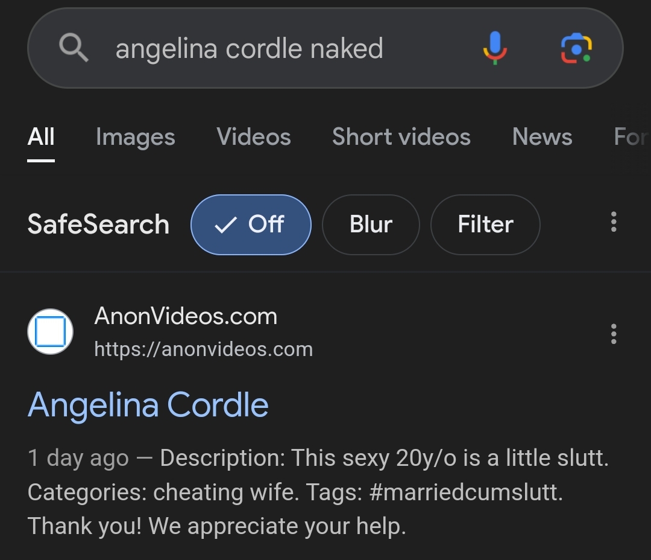The height and width of the screenshot is (560, 651).
Task: Tap the magnifying glass search icon
Action: pos(74,48)
